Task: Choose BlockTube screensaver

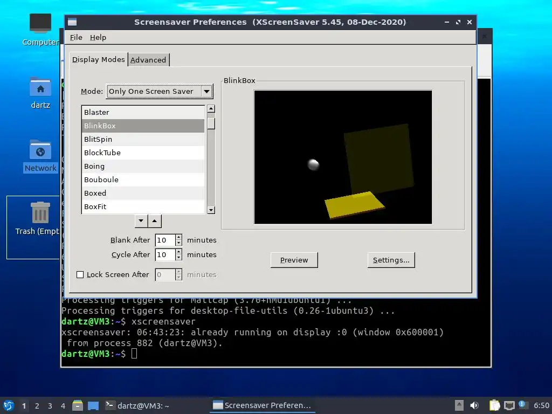Action: [143, 153]
